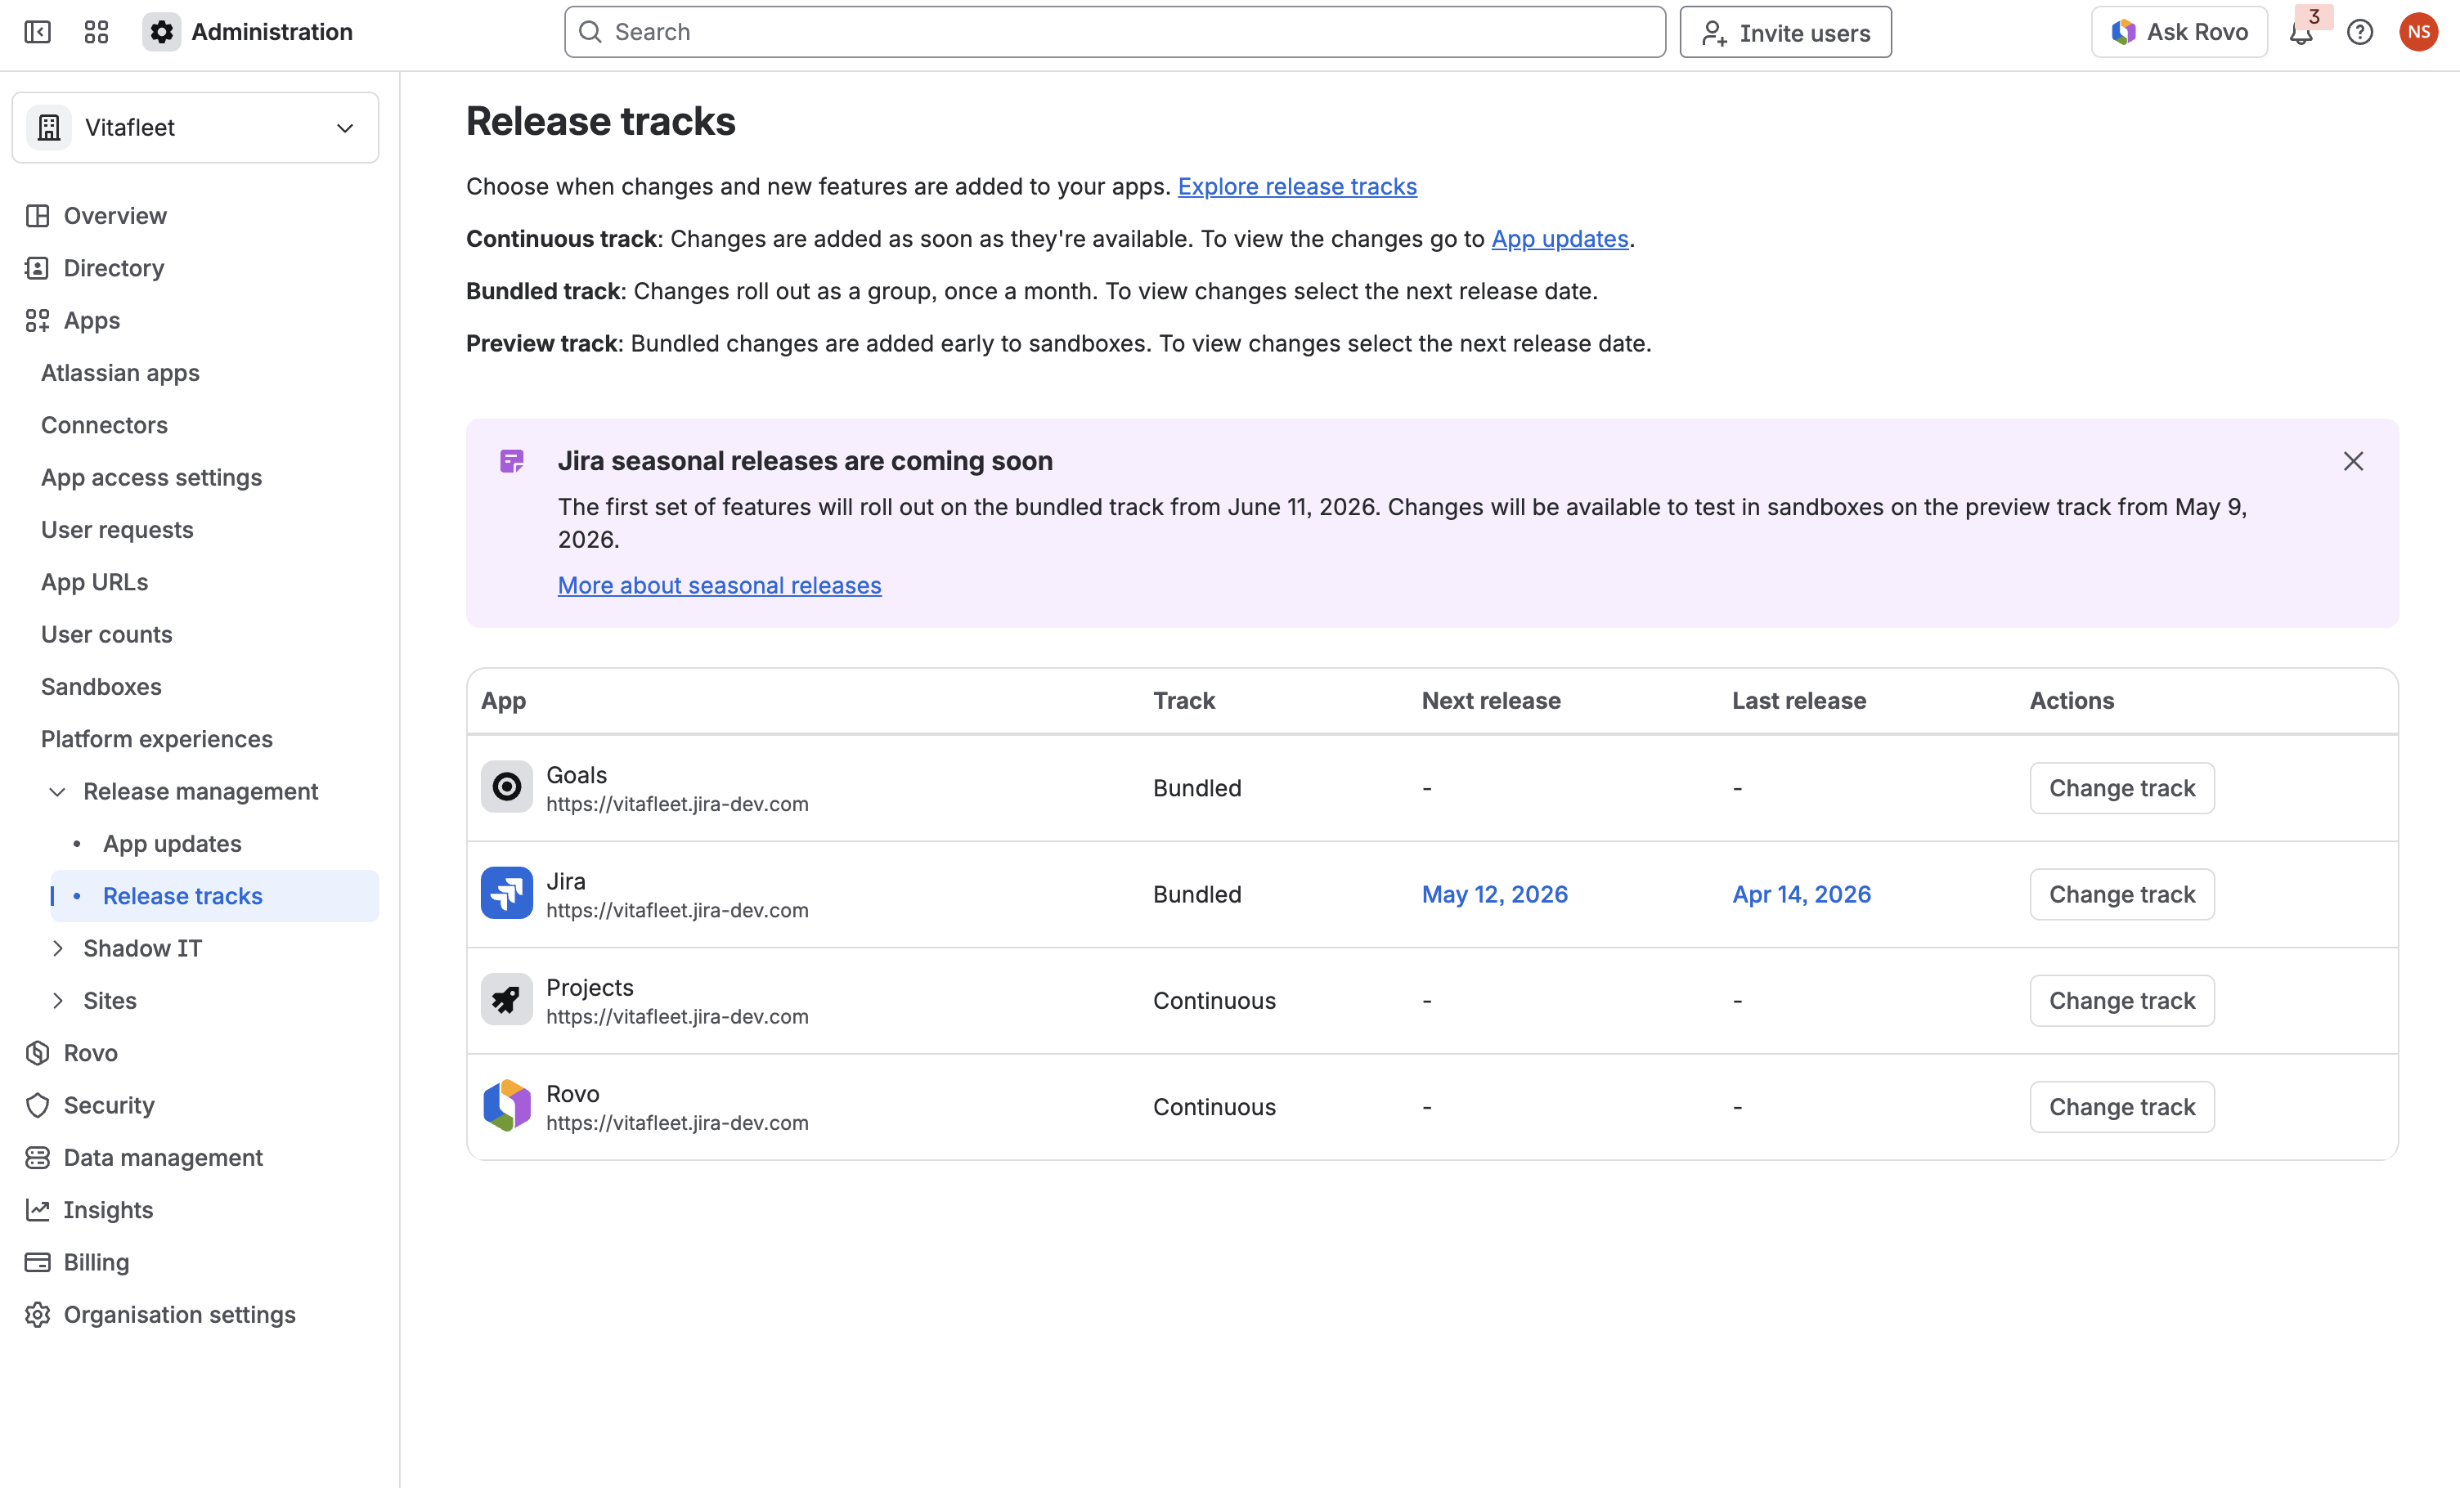Screen dimensions: 2460x1488
Task: Change track for Jira
Action: (x=2121, y=894)
